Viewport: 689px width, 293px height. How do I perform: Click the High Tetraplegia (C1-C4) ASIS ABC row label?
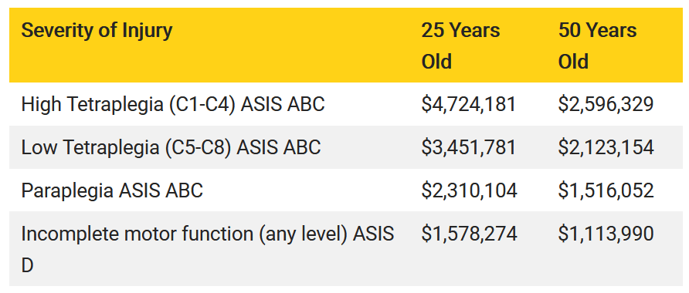pos(173,104)
